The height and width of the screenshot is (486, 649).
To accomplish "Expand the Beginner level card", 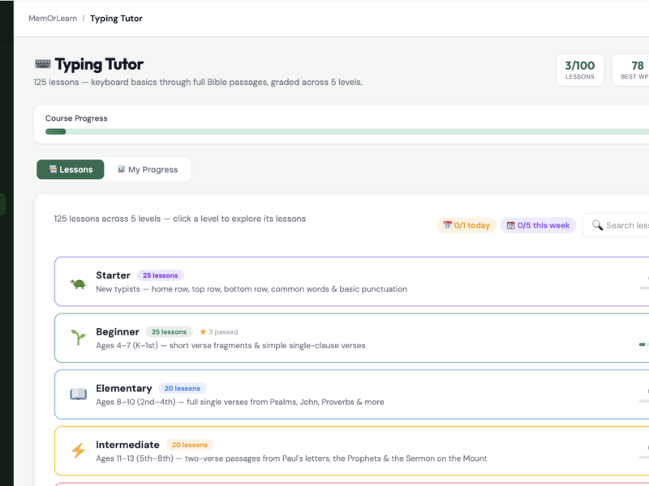I will (x=351, y=338).
